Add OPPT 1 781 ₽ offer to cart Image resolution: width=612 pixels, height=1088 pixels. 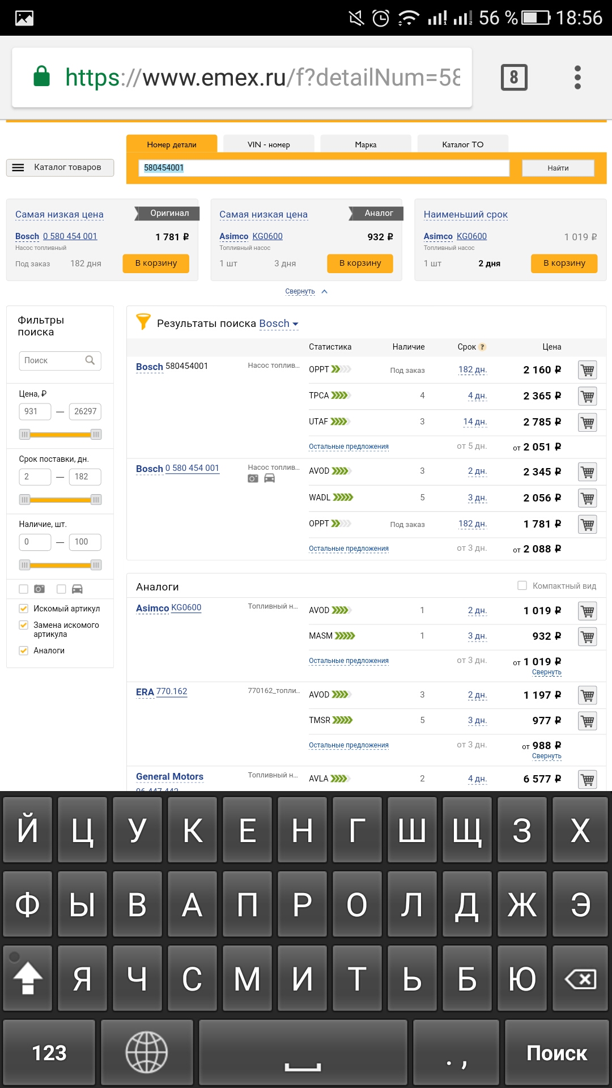(x=588, y=524)
